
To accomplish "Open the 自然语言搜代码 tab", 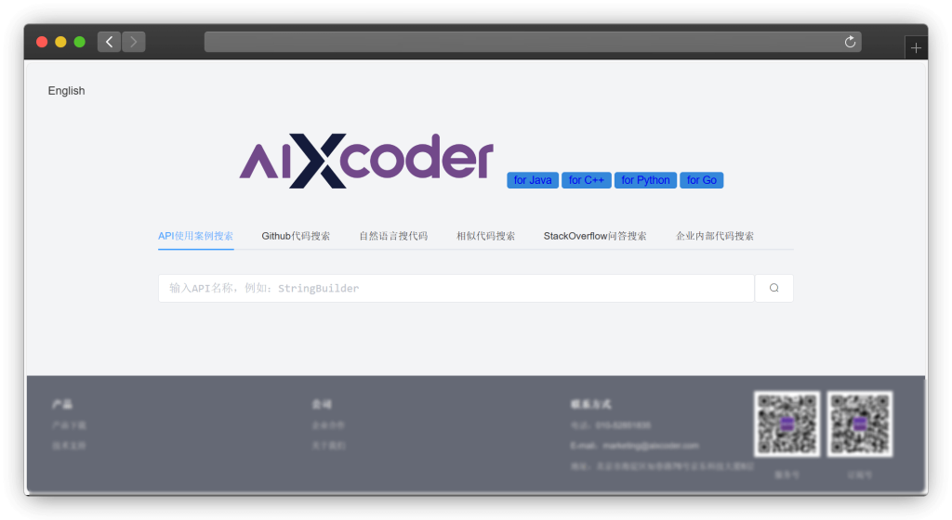I will point(393,236).
